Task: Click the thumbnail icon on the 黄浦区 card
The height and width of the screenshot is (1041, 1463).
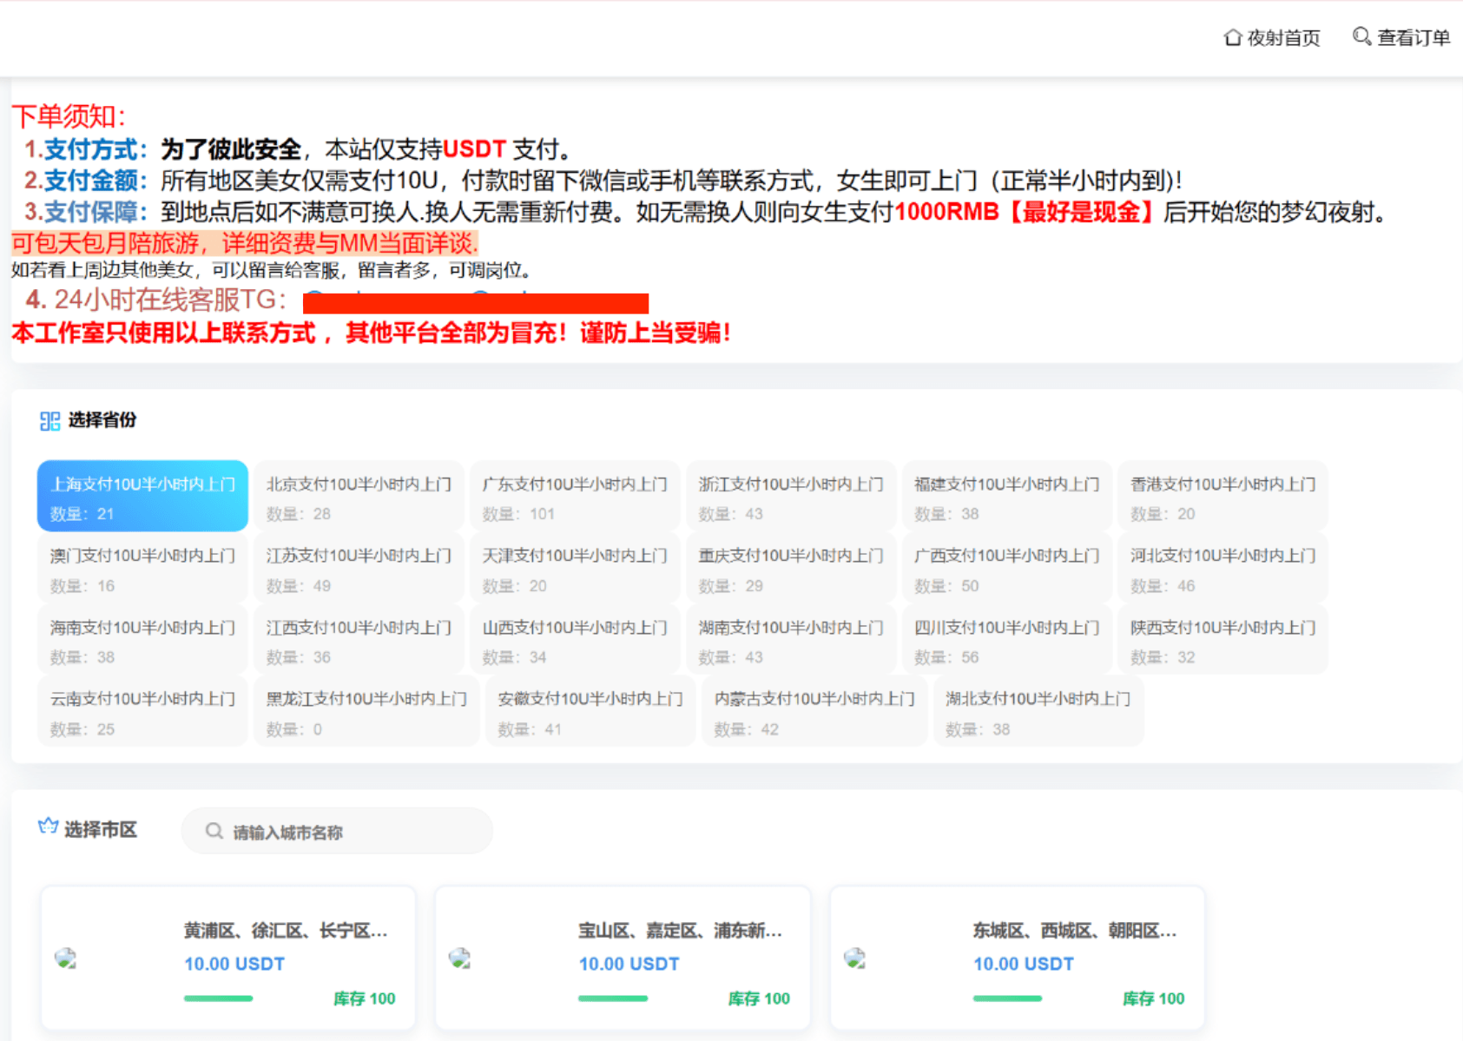Action: pyautogui.click(x=66, y=959)
